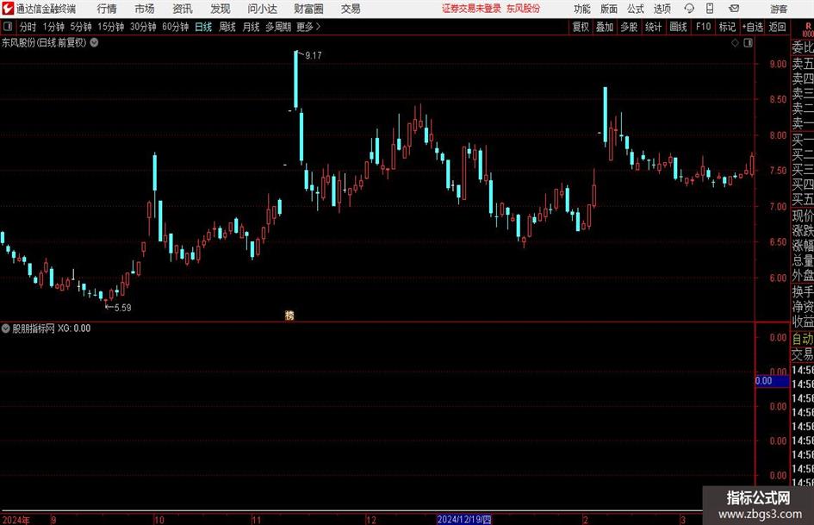Click the 总量 row in right panel
The height and width of the screenshot is (525, 814).
[803, 260]
